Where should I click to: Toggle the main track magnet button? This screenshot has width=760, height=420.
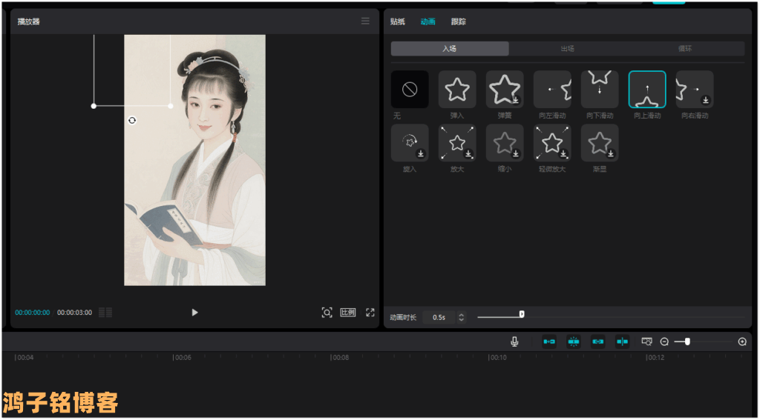click(x=549, y=341)
